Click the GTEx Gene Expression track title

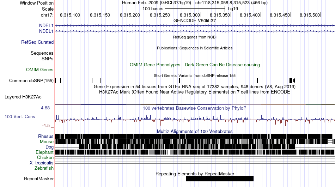pos(195,86)
